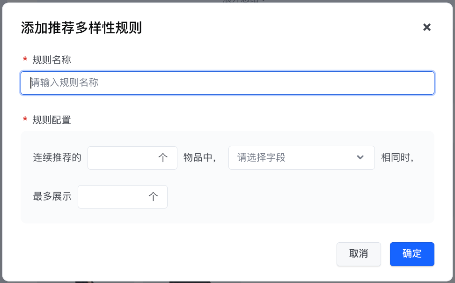Open the 请选择字段 dropdown
Image resolution: width=455 pixels, height=283 pixels.
295,158
